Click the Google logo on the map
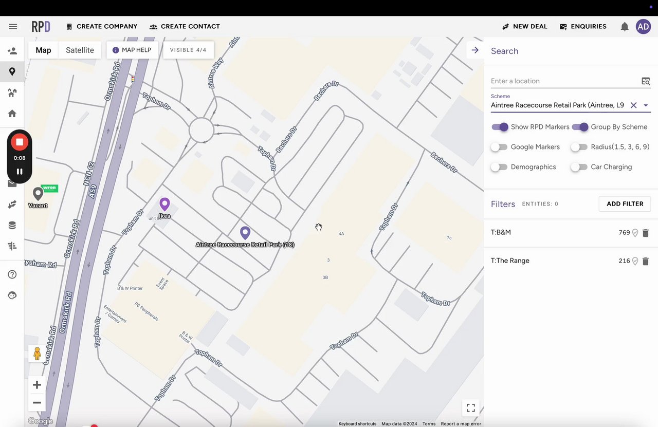Viewport: 658px width, 427px height. [40, 421]
